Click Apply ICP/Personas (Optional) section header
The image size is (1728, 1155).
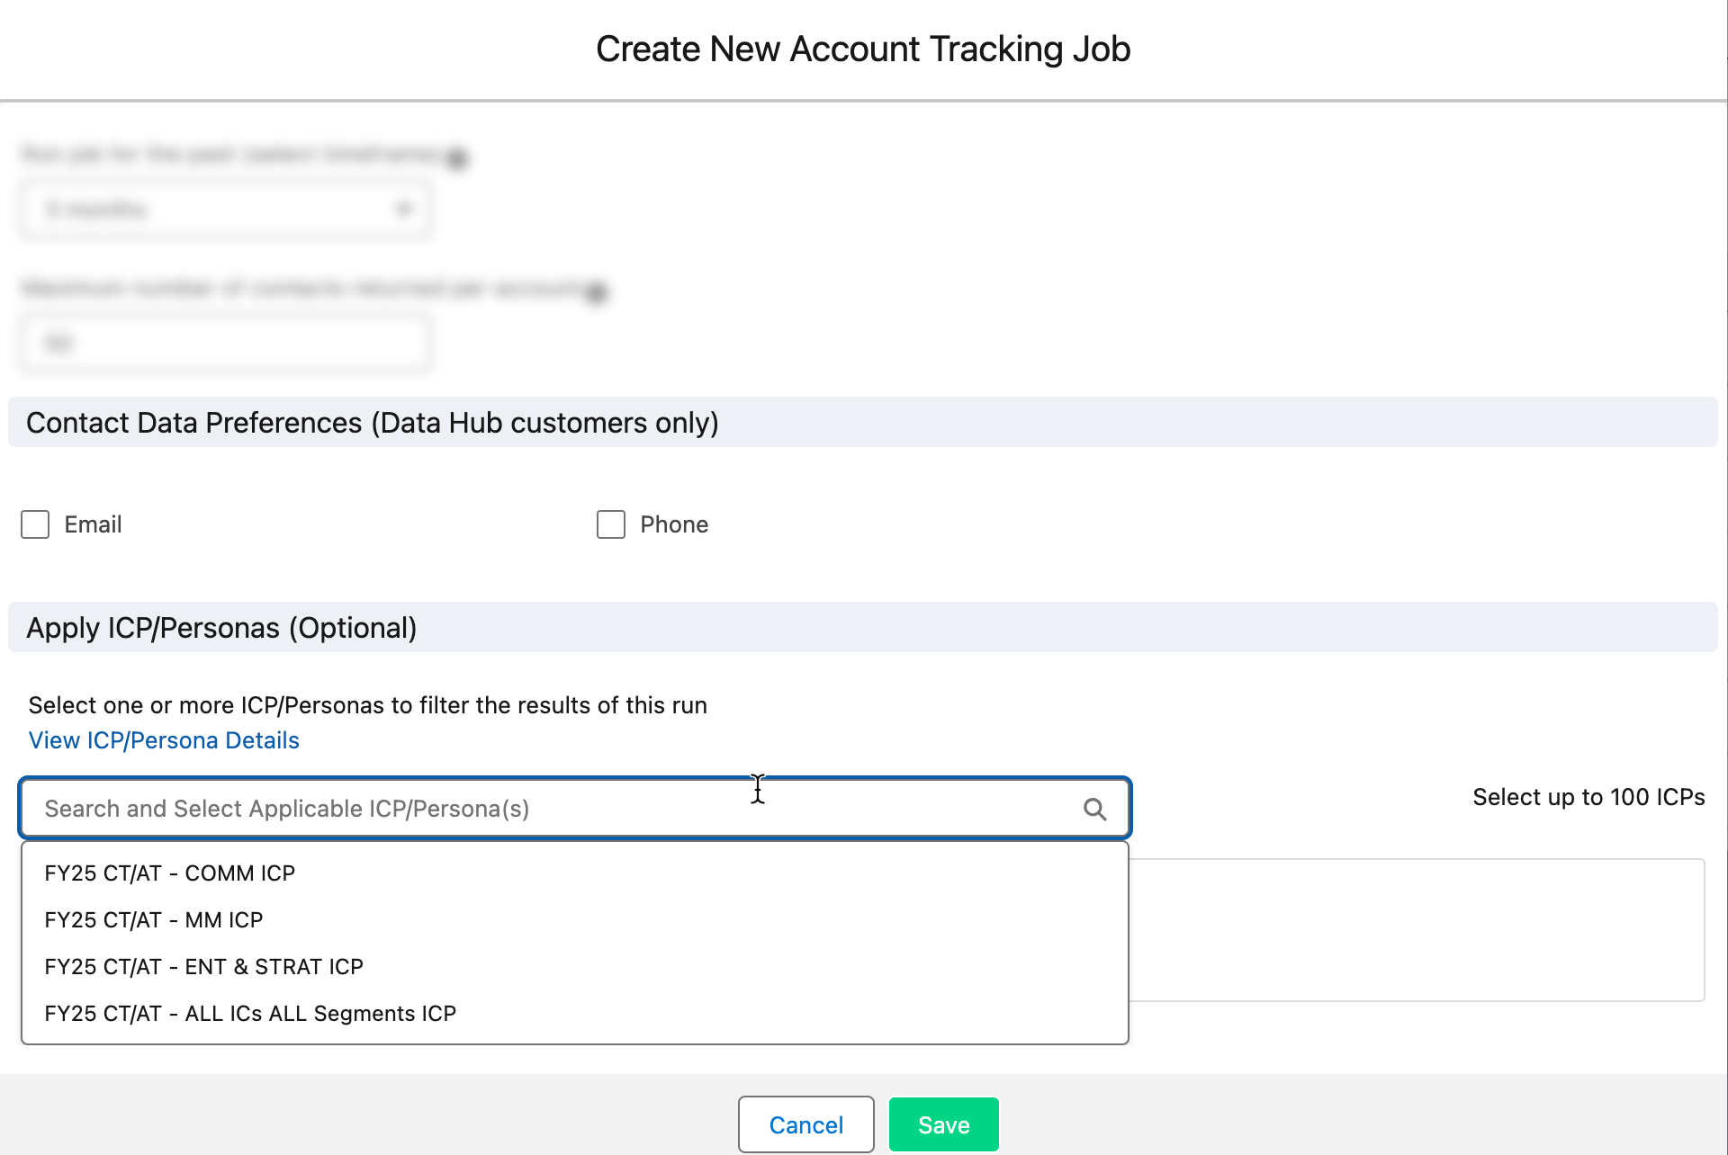(221, 628)
